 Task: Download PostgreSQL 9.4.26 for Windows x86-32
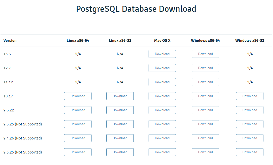[x=250, y=138]
